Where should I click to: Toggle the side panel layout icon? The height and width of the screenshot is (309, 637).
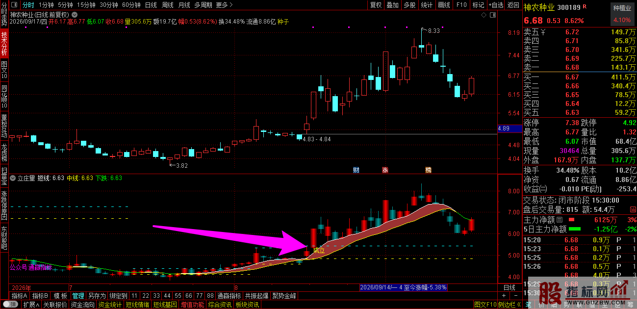pos(492,15)
